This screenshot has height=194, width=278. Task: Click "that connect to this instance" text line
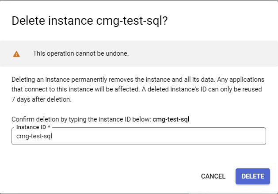pyautogui.click(x=53, y=89)
